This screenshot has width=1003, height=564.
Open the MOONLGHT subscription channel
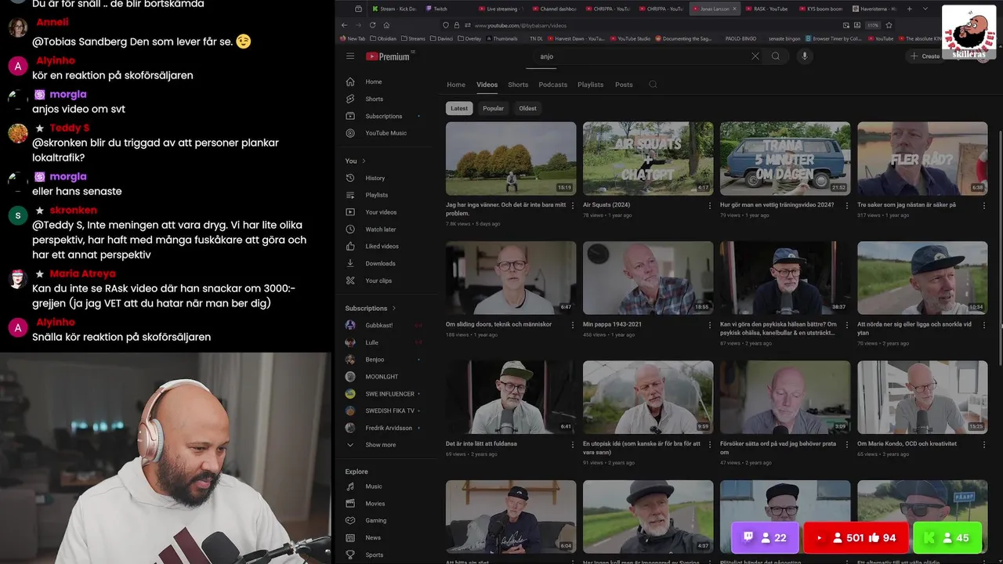[382, 377]
